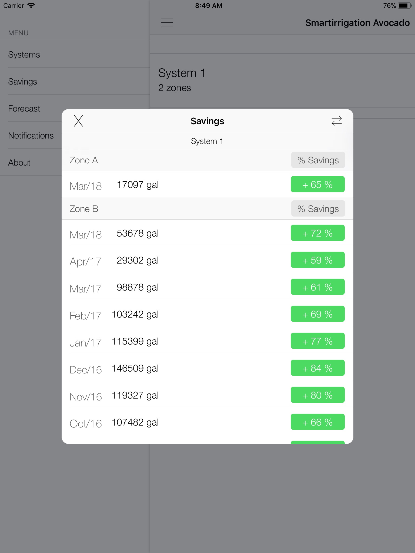Image resolution: width=415 pixels, height=553 pixels.
Task: Click the +84 % savings badge for Dec/16
Action: click(317, 368)
